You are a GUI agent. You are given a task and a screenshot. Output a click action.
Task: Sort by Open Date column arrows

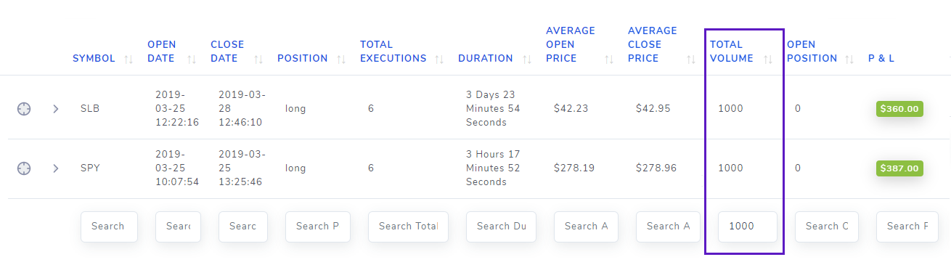pos(192,59)
